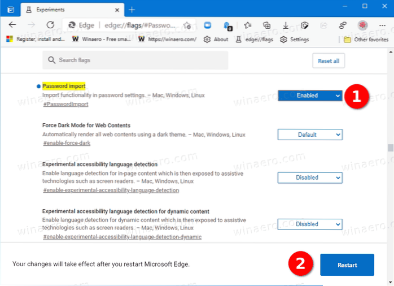Click the browser Back arrow
The image size is (394, 286).
12,25
